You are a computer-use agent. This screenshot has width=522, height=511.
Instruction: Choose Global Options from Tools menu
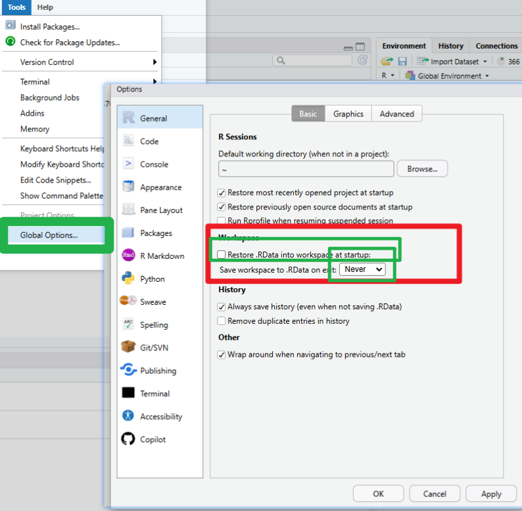(49, 235)
